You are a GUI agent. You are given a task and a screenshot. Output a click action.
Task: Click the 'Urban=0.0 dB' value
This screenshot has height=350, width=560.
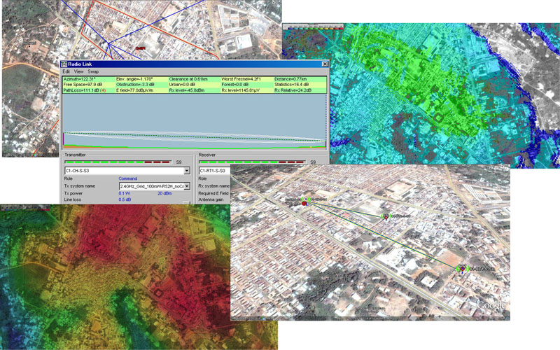coord(182,85)
